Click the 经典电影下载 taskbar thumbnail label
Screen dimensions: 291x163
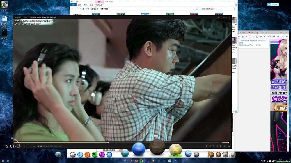[110, 150]
